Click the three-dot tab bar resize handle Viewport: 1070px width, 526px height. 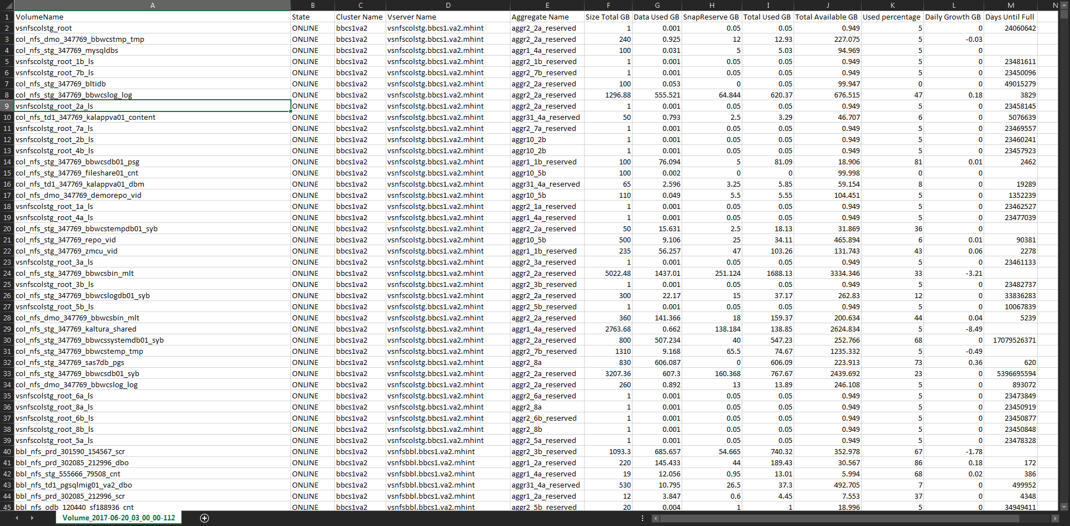pyautogui.click(x=643, y=518)
